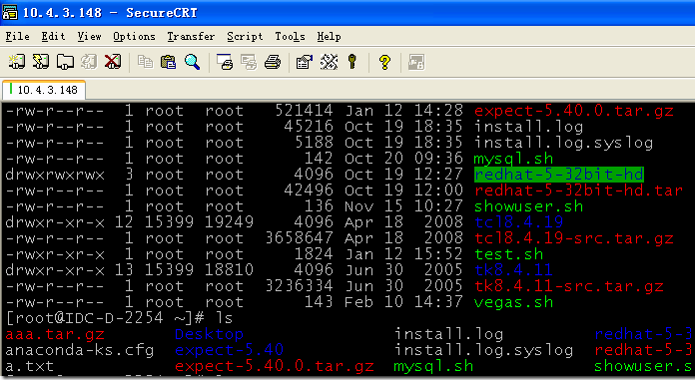Viewport: 695px width, 380px height.
Task: Click the Print Screen toolbar icon
Action: (225, 61)
